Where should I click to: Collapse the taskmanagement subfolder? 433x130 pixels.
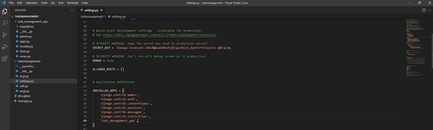pyautogui.click(x=15, y=61)
